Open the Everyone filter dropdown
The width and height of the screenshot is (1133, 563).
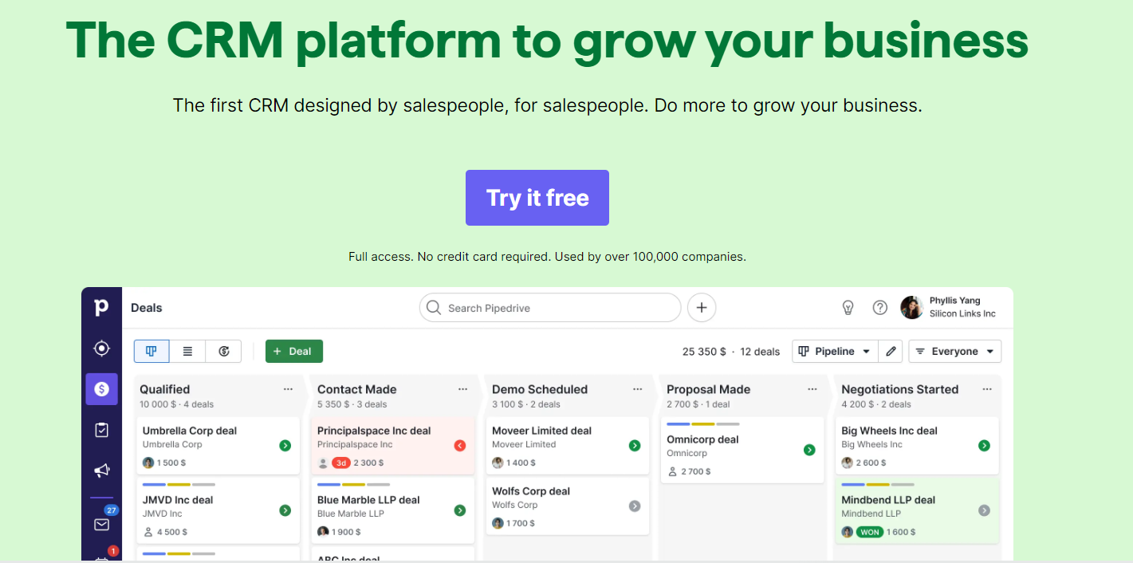tap(954, 351)
